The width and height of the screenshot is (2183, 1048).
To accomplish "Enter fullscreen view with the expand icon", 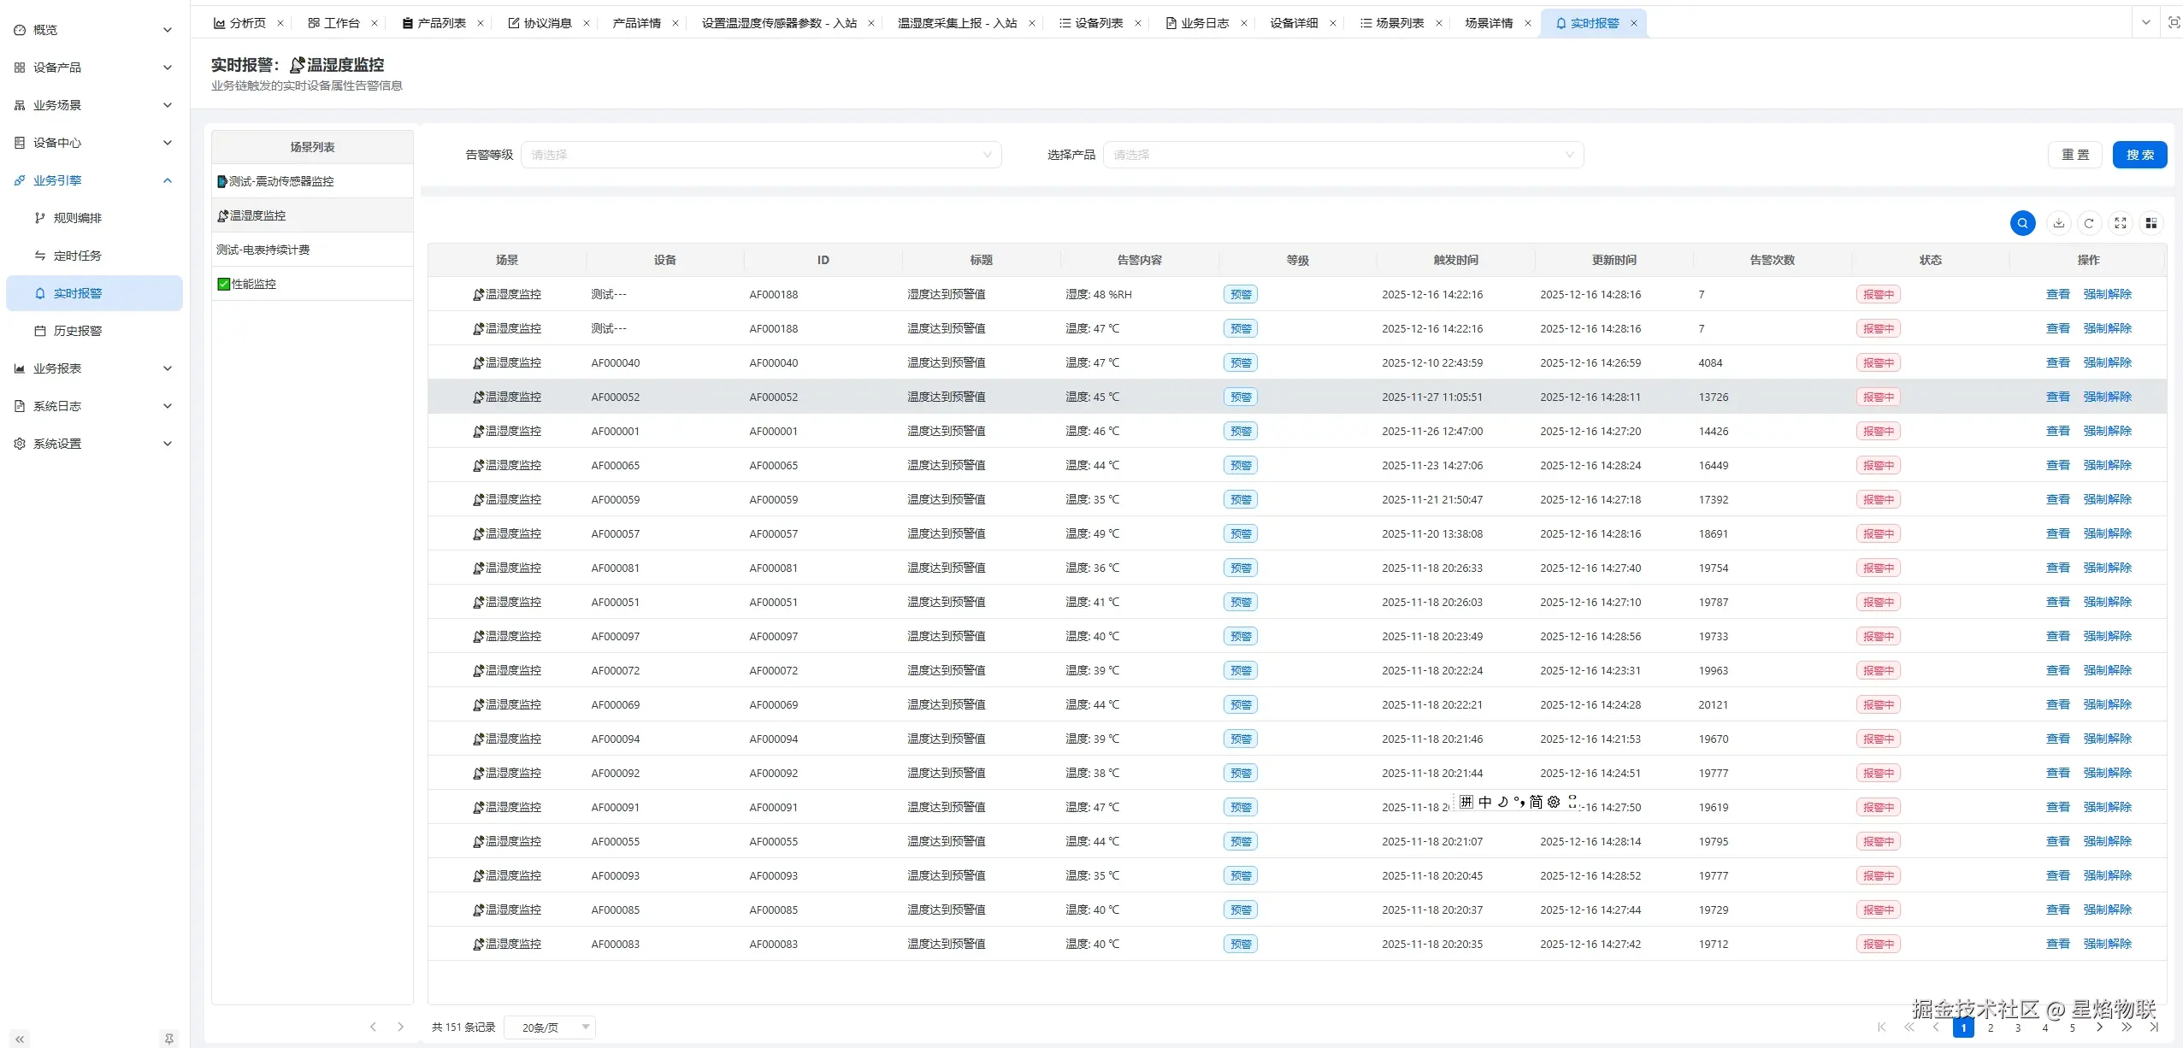I will [2121, 222].
